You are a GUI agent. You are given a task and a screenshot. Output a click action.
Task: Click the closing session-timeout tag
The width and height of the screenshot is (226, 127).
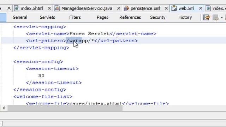[x=54, y=83]
